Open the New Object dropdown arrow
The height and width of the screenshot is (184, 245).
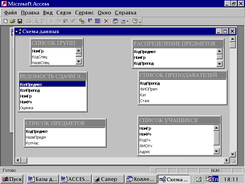coord(127,21)
